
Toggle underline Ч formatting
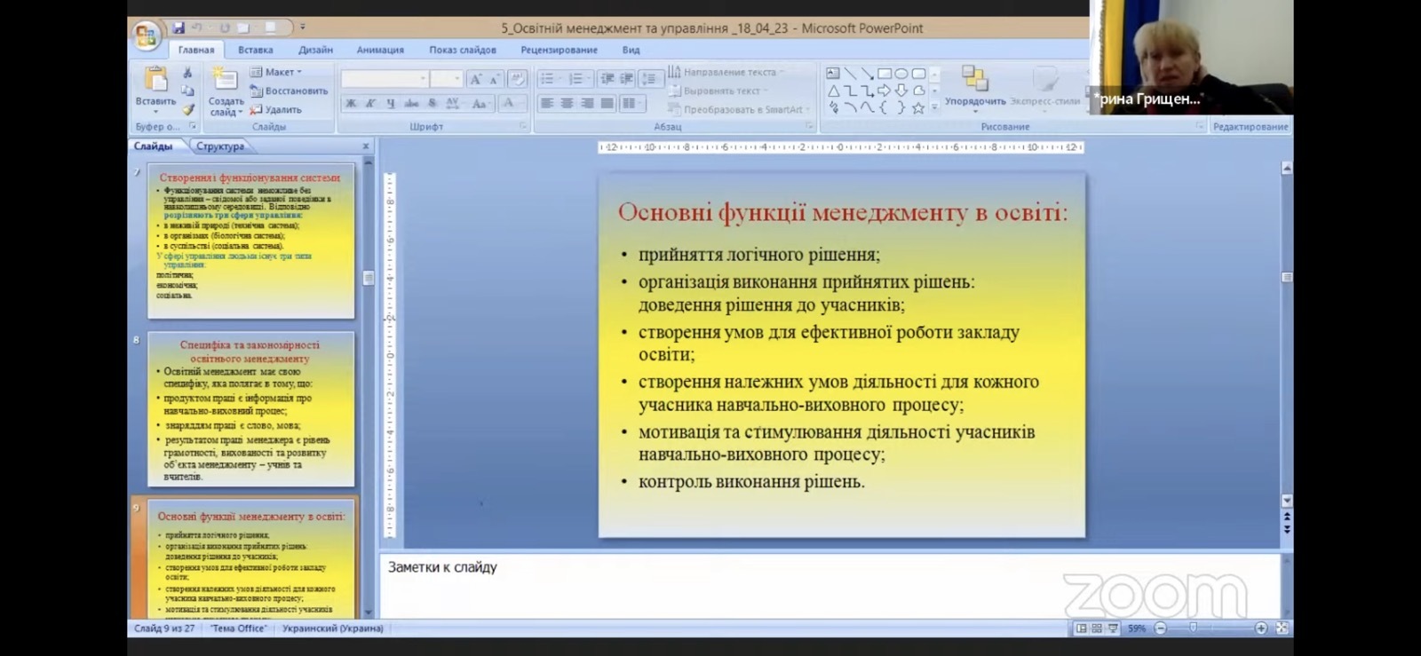tap(391, 104)
